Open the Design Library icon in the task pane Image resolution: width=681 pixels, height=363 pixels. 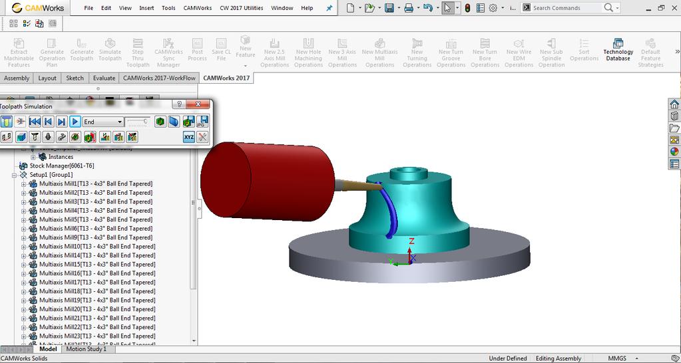[674, 116]
